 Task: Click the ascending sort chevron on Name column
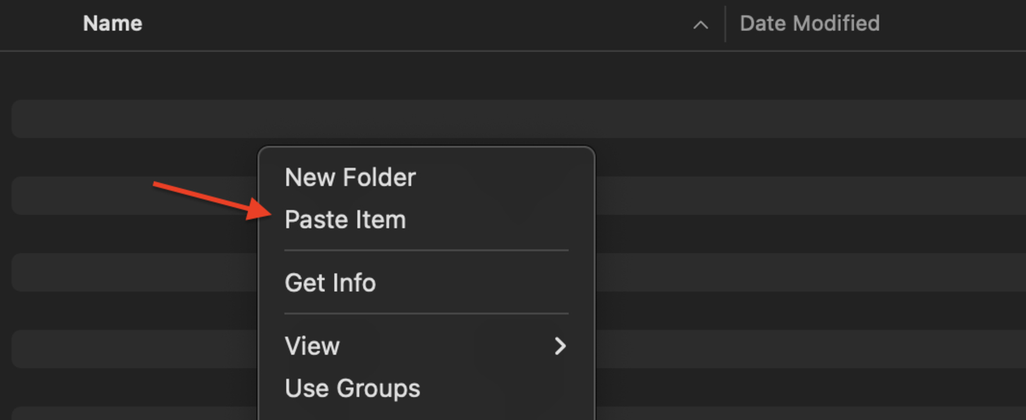700,25
